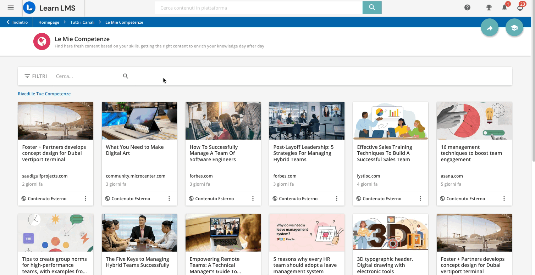The image size is (535, 275).
Task: Click Rivedi le Tue Competenze link
Action: coord(44,94)
